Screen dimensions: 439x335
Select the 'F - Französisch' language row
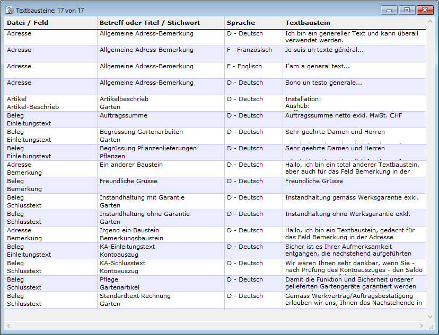click(249, 50)
